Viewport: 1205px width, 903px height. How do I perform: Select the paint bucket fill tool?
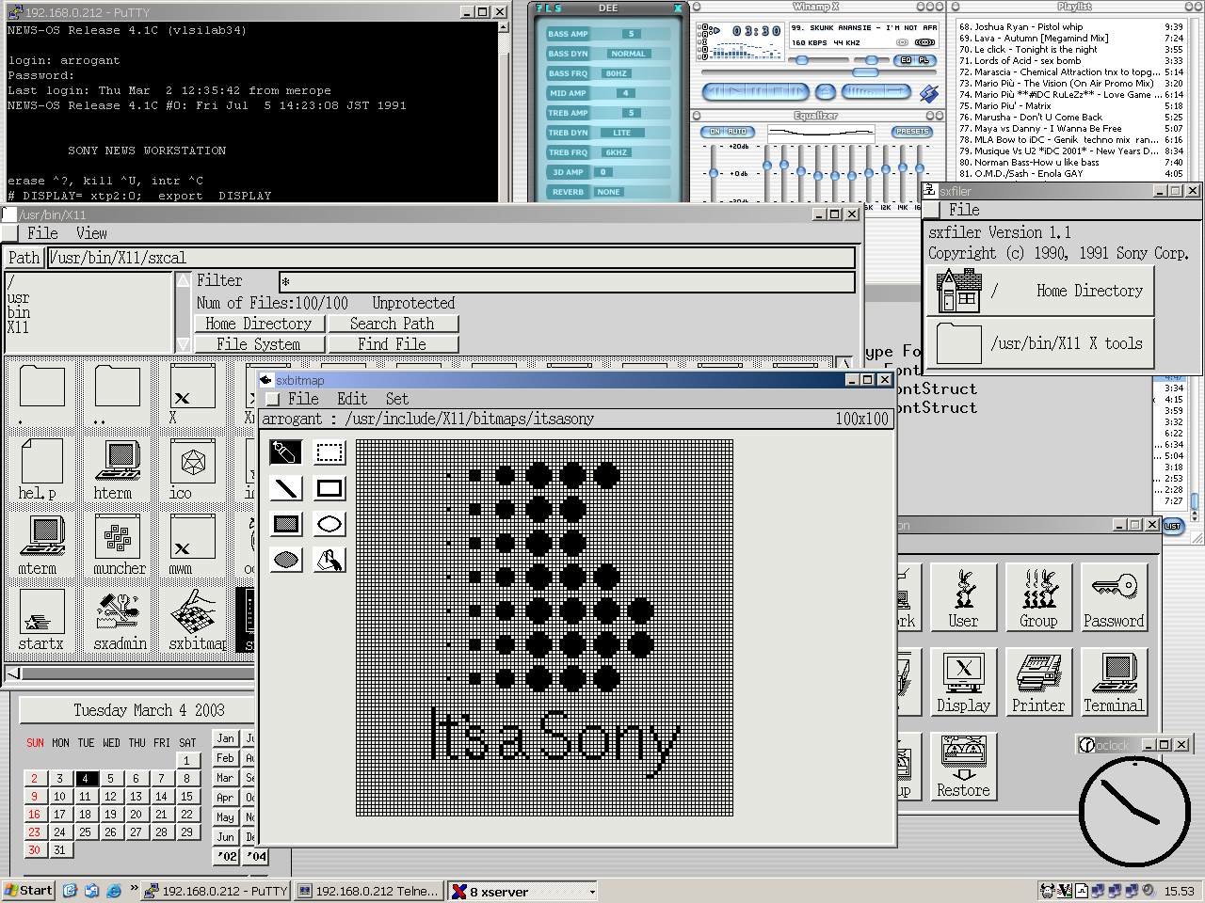coord(329,561)
